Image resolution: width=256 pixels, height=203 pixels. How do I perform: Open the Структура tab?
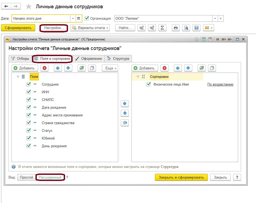(118, 58)
